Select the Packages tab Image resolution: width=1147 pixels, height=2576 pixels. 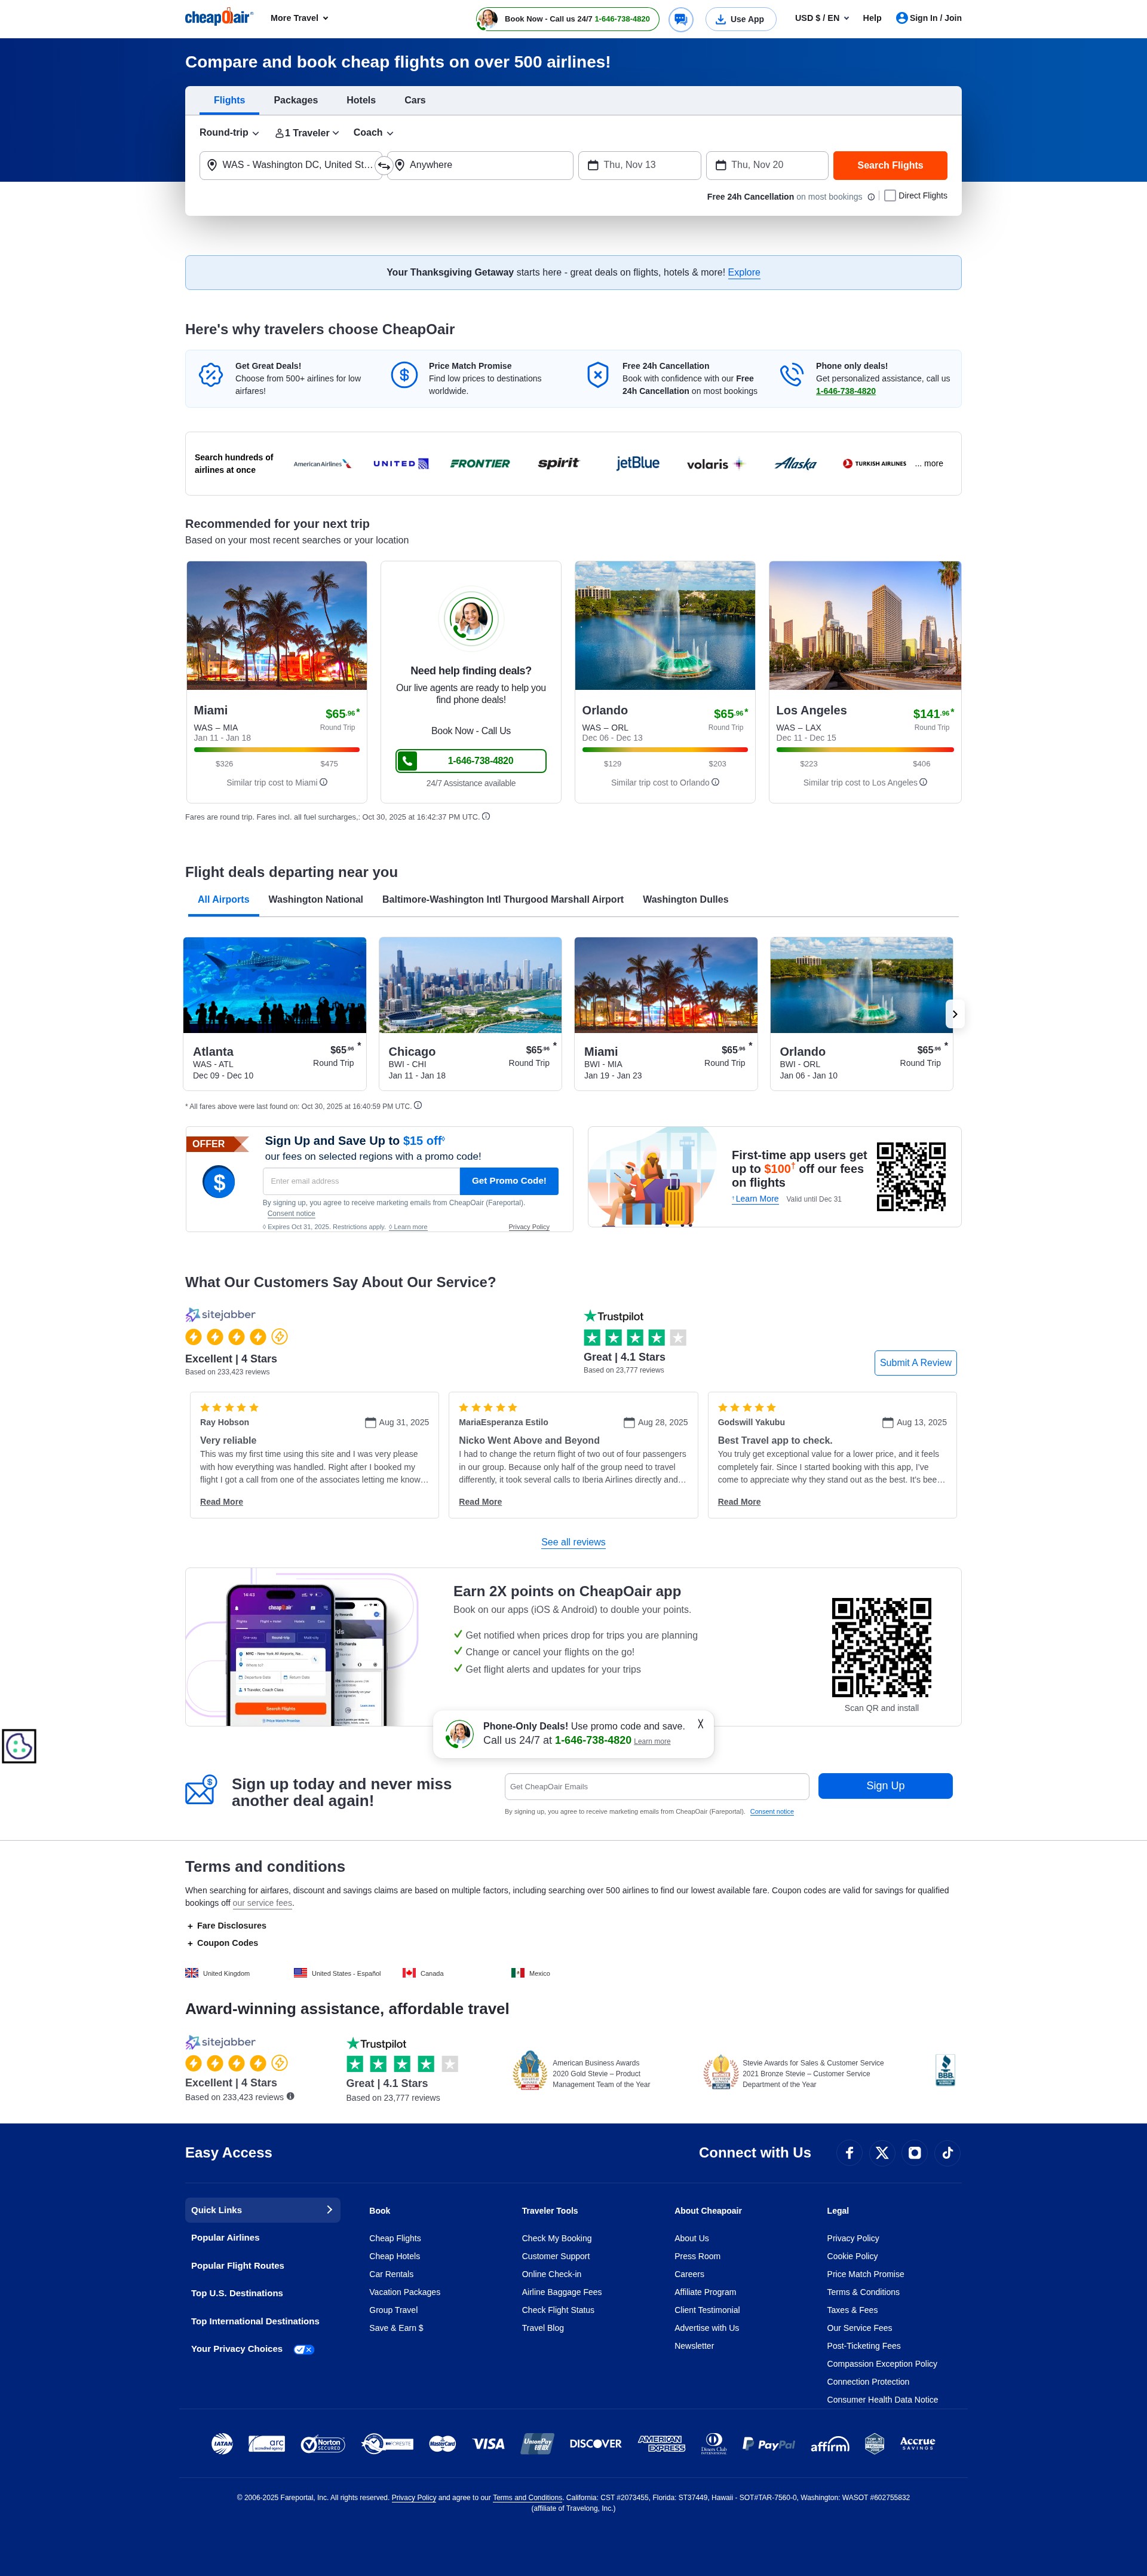click(x=296, y=100)
